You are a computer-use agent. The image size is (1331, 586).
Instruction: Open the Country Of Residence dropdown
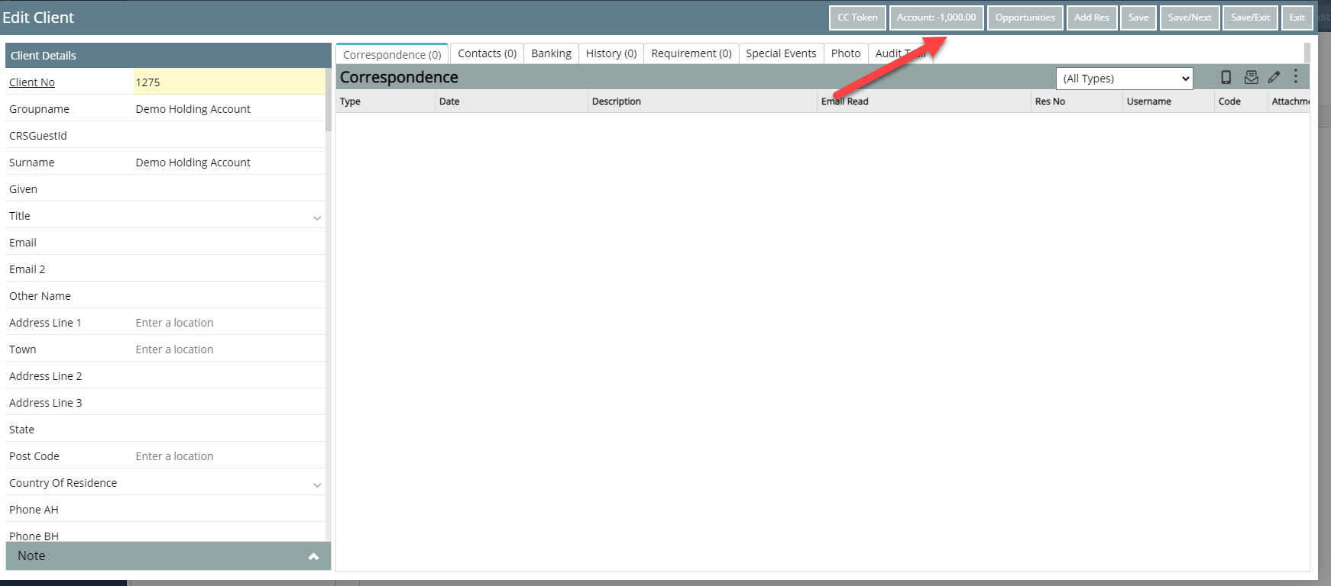317,485
